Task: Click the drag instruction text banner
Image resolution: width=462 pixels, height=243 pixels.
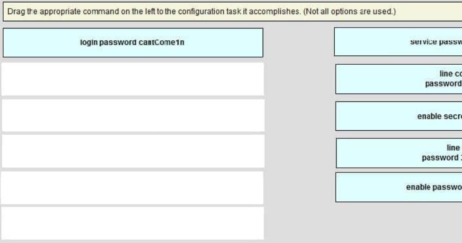Action: coord(232,12)
